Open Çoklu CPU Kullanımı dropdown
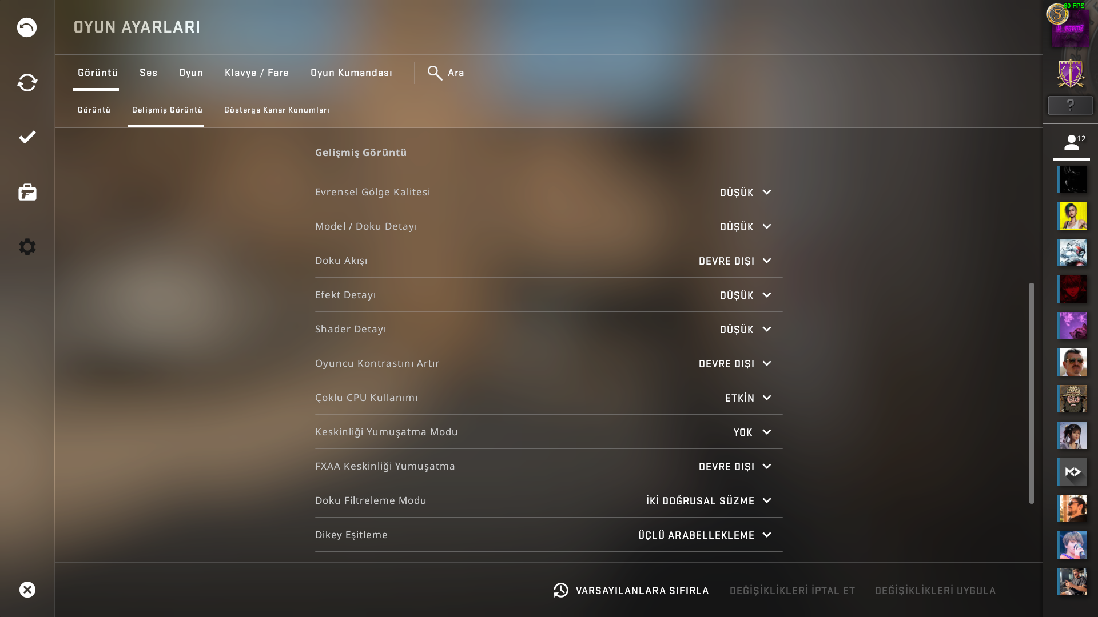 click(x=748, y=398)
